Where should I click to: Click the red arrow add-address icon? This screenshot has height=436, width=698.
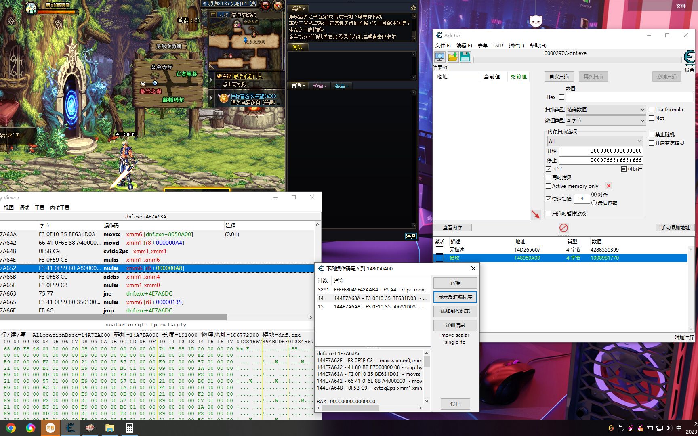coord(536,214)
